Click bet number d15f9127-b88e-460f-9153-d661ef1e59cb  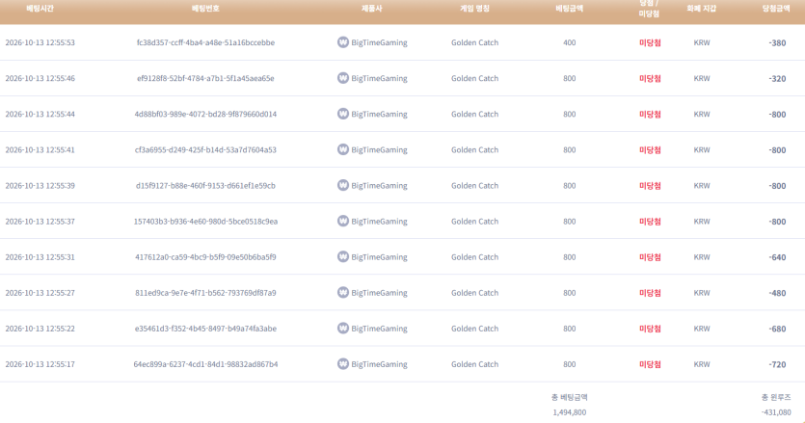(x=205, y=186)
